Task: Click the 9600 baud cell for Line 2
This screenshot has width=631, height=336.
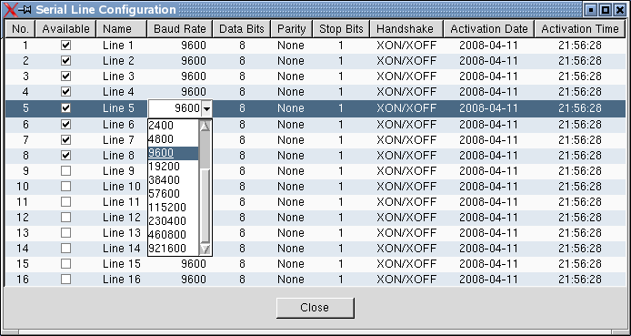Action: (180, 61)
